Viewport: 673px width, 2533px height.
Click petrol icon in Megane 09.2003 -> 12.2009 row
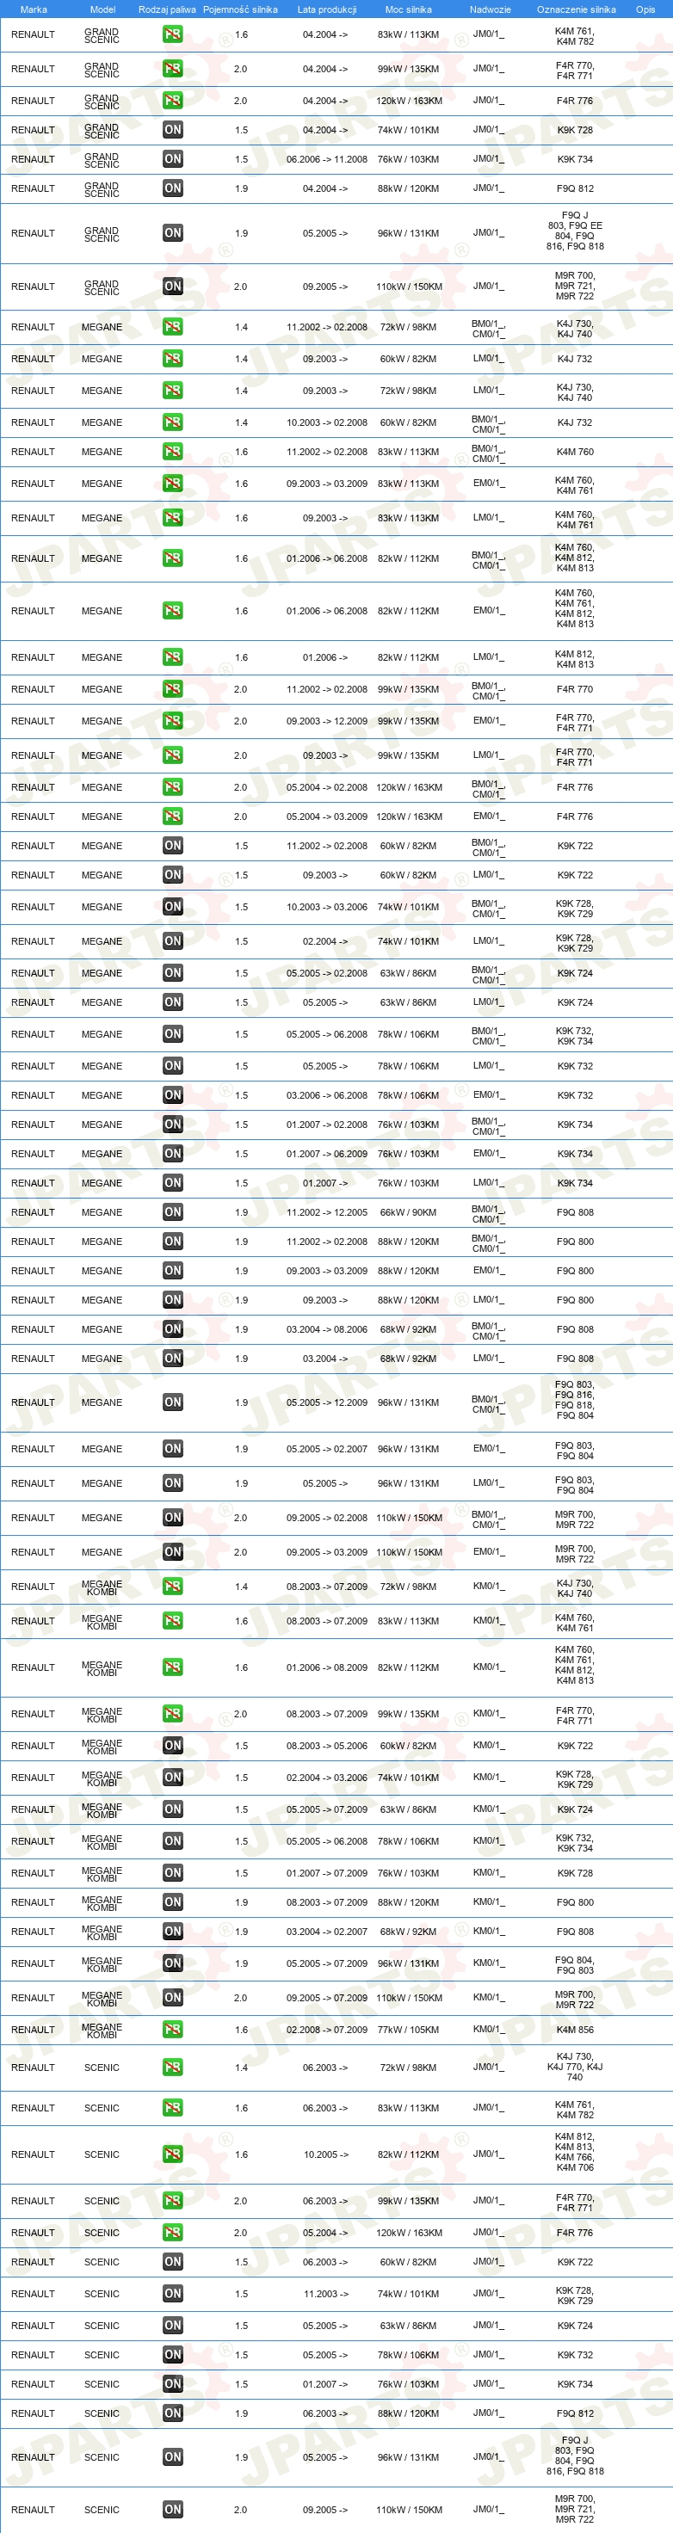(172, 721)
